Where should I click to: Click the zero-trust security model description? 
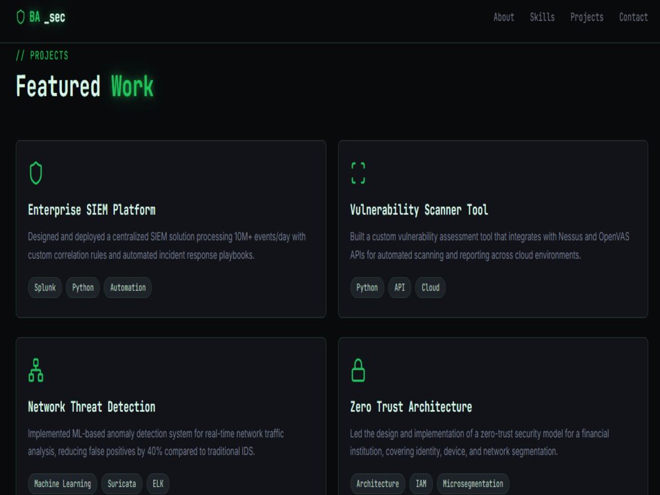tap(479, 442)
